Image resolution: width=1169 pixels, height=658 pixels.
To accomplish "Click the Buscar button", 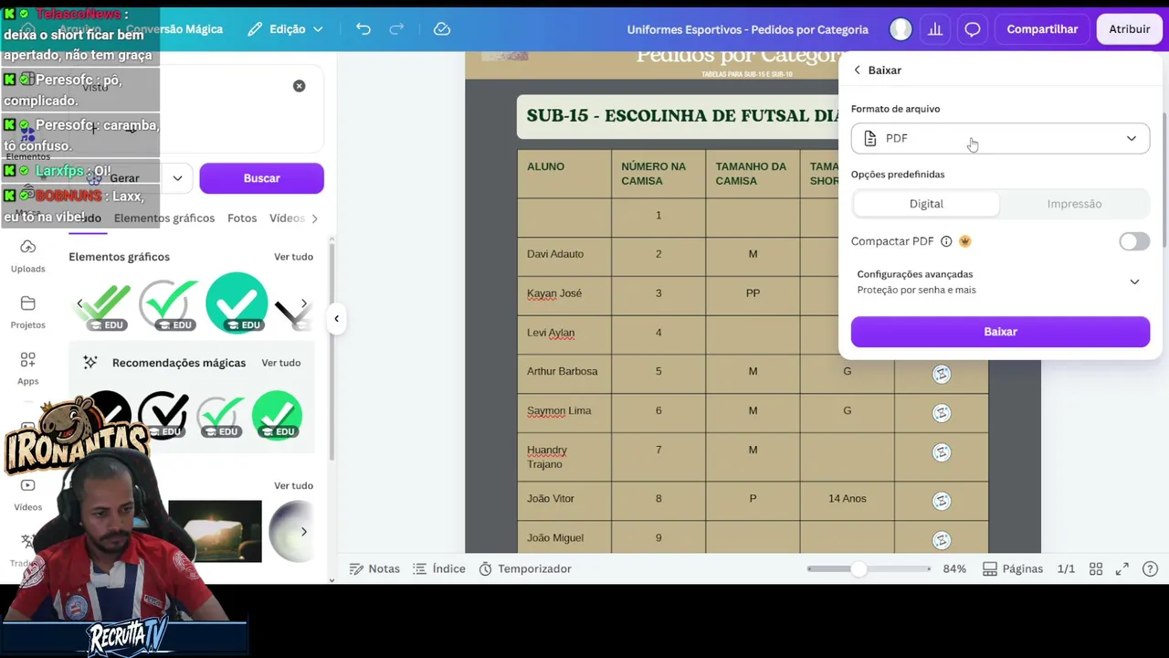I will [261, 178].
